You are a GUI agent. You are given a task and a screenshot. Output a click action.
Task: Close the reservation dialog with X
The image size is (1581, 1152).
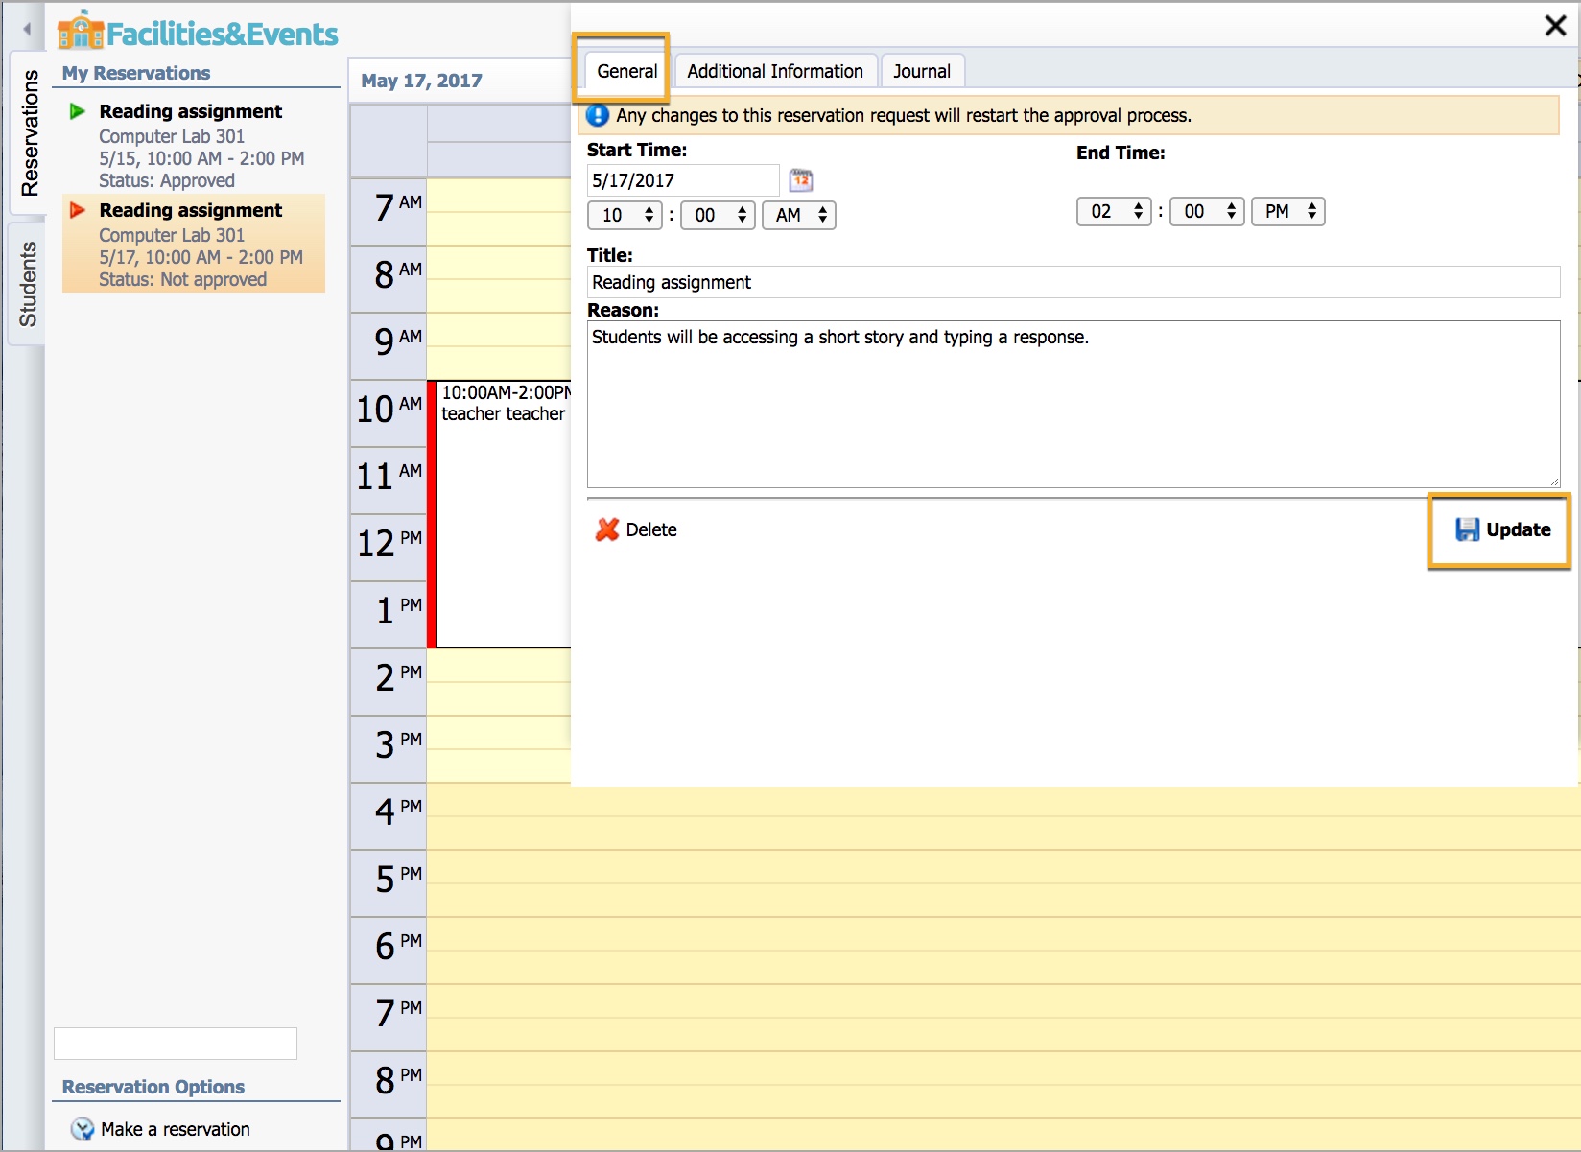tap(1555, 26)
